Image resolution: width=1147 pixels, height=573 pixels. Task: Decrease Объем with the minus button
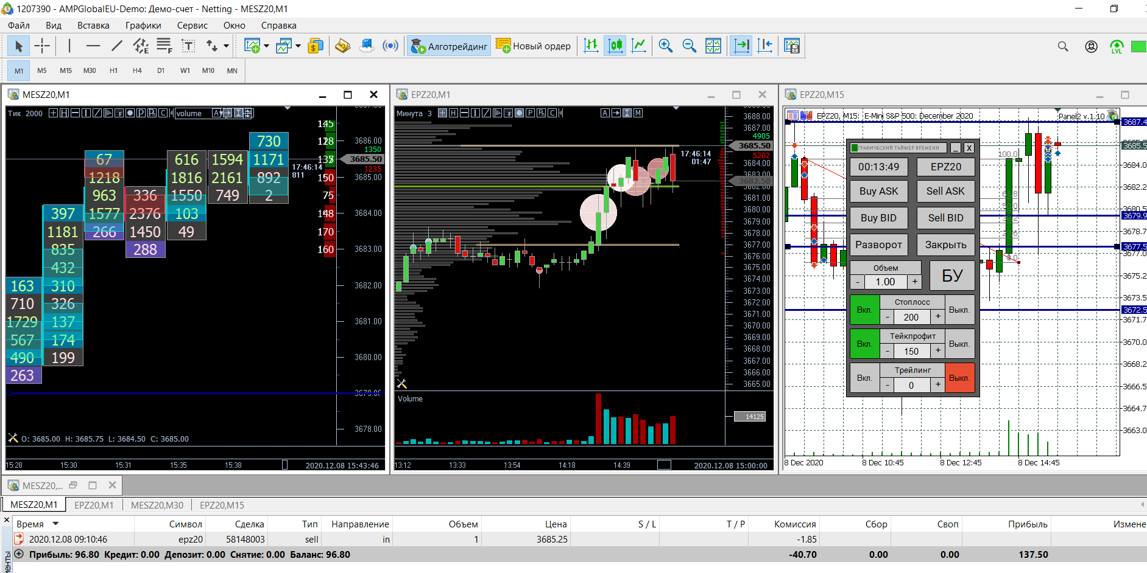[858, 282]
